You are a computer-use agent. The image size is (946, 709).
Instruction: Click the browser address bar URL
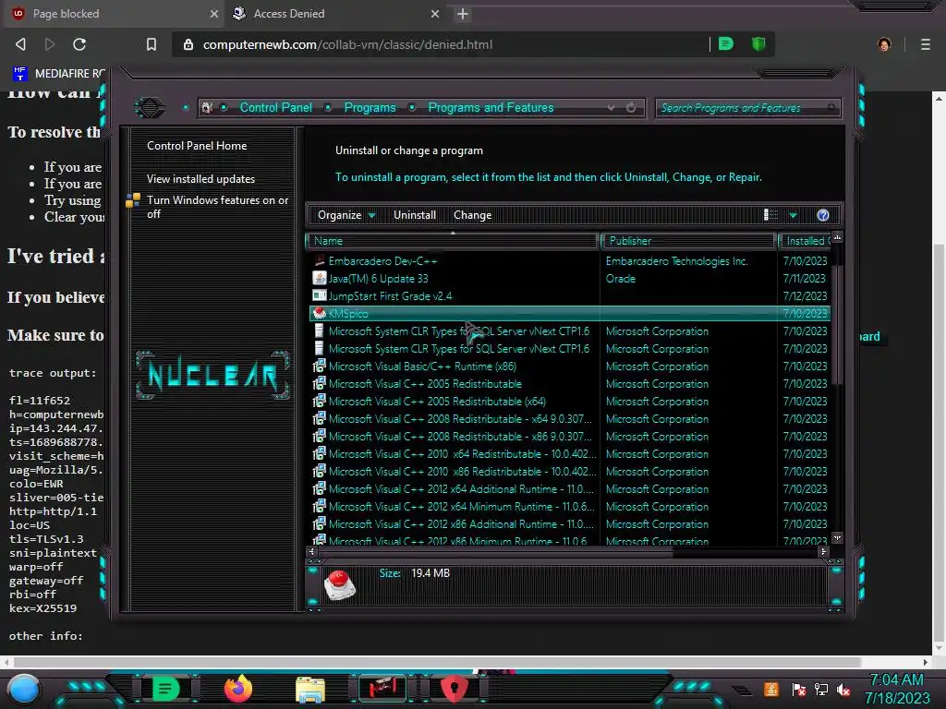(x=347, y=44)
